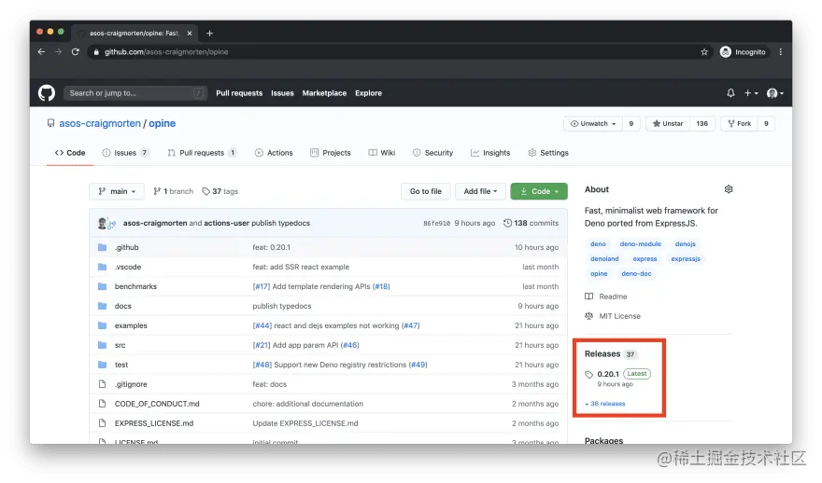Click the Readme book icon
The height and width of the screenshot is (483, 822).
click(588, 297)
